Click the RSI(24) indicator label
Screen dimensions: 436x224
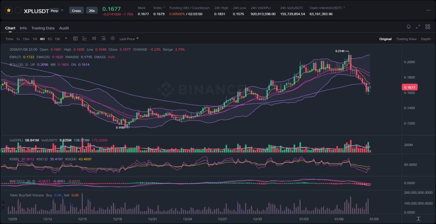[70, 159]
